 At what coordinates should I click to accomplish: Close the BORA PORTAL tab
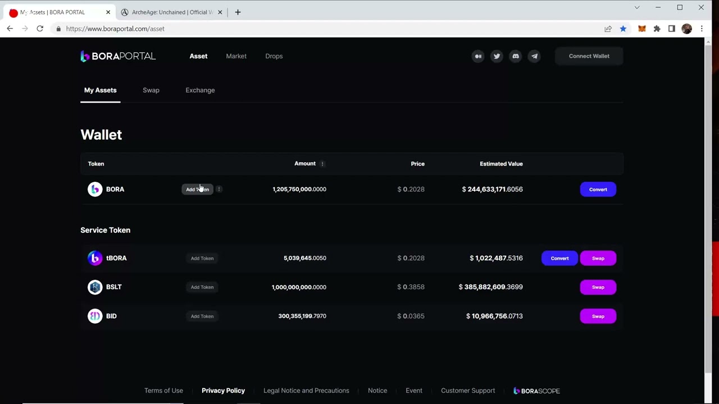tap(108, 12)
